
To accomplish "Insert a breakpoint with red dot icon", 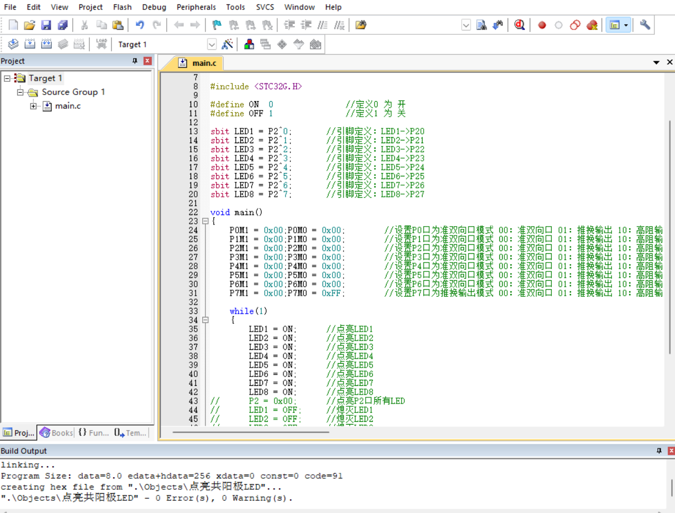I will 542,25.
